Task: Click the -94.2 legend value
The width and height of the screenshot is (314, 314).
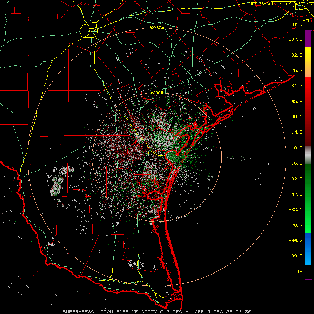Action: tap(296, 241)
